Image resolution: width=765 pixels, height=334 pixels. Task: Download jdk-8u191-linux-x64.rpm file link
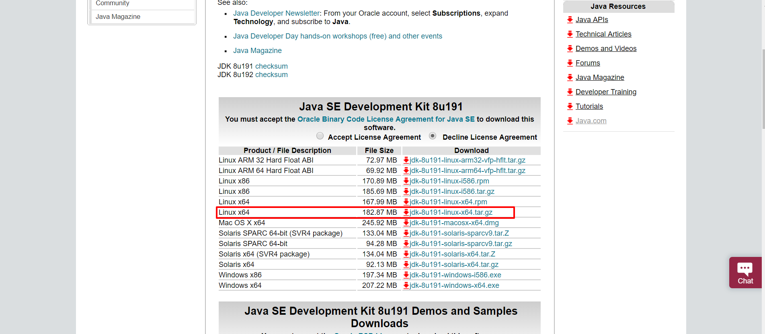click(448, 202)
